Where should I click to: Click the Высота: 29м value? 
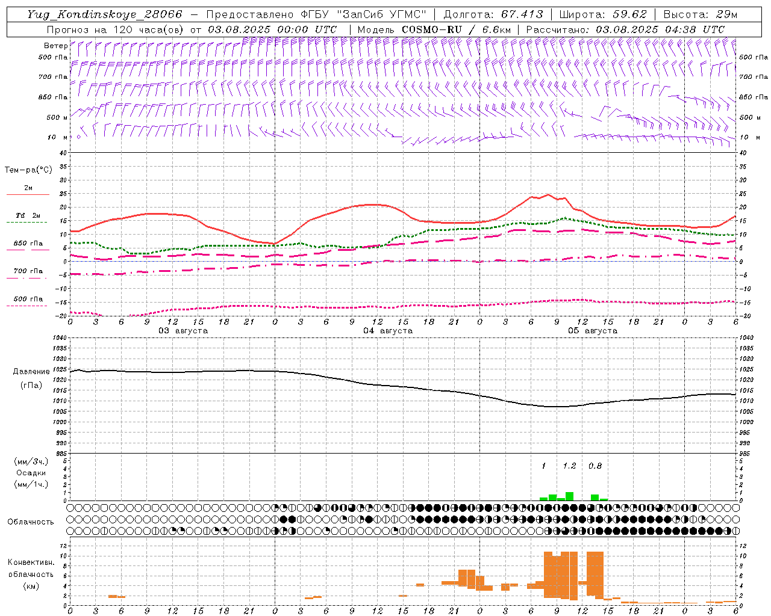pyautogui.click(x=701, y=14)
